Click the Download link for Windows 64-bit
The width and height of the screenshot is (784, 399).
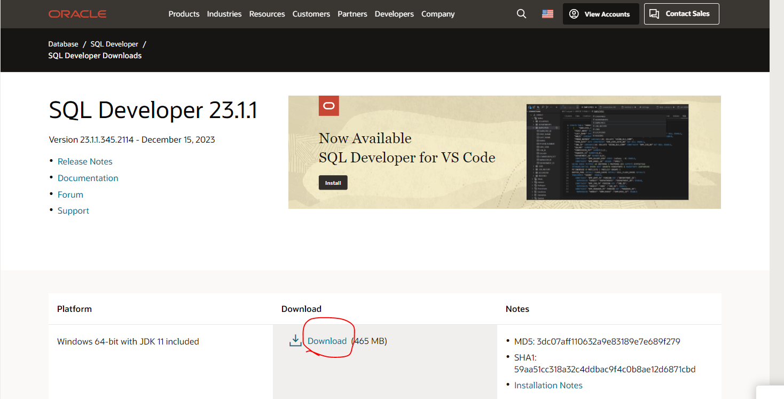click(x=327, y=341)
